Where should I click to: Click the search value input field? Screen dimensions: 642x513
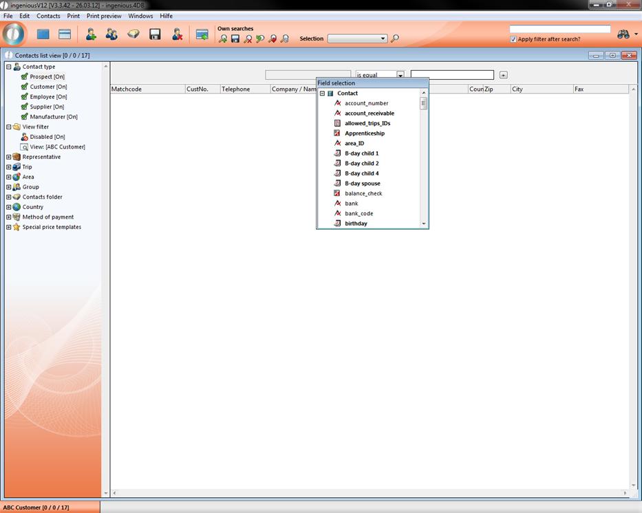(x=452, y=75)
